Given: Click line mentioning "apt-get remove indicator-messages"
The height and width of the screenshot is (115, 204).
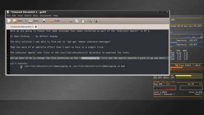Looking at the screenshot, I should 60,42.
